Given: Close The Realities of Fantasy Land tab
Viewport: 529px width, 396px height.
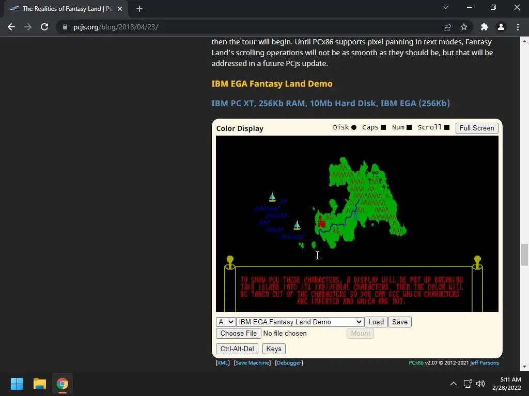Looking at the screenshot, I should click(120, 9).
